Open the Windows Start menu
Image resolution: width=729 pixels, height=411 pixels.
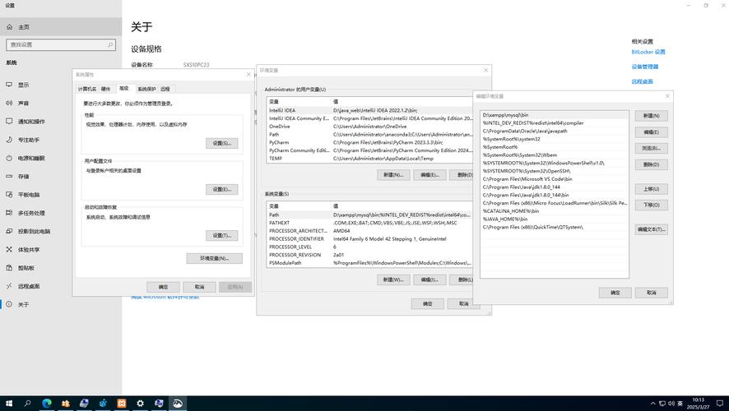(x=9, y=403)
